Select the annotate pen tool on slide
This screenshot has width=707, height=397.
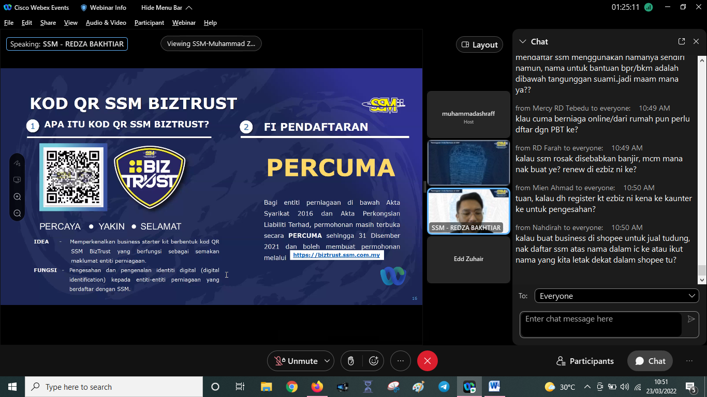coord(17,163)
